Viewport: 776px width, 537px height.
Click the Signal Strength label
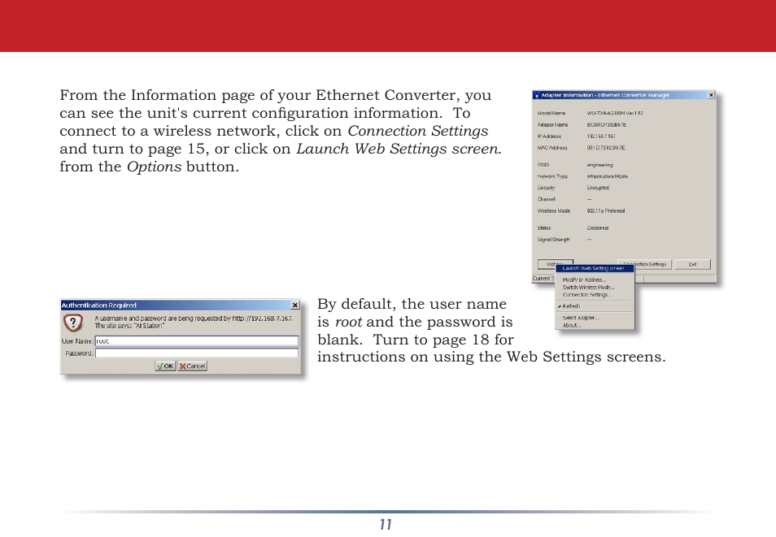[x=554, y=240]
